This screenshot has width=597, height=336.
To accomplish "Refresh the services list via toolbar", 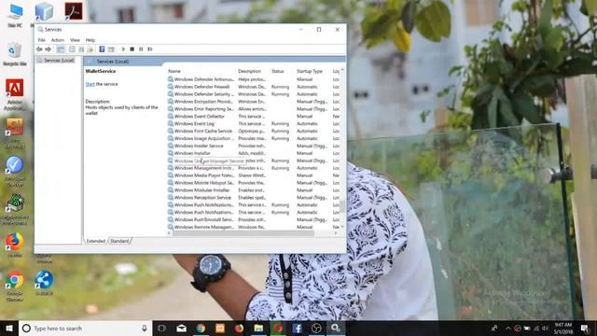I will click(x=81, y=49).
